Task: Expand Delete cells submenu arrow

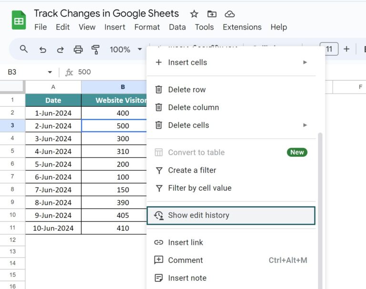Action: coord(305,125)
